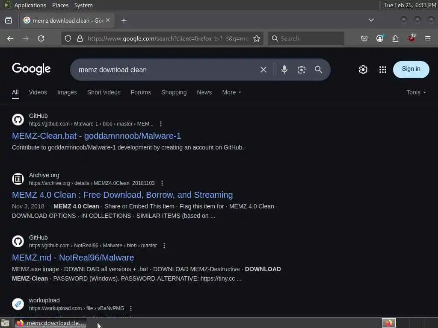The image size is (438, 328).
Task: Click workspace switcher Firefox thumbnail
Action: pos(388,323)
